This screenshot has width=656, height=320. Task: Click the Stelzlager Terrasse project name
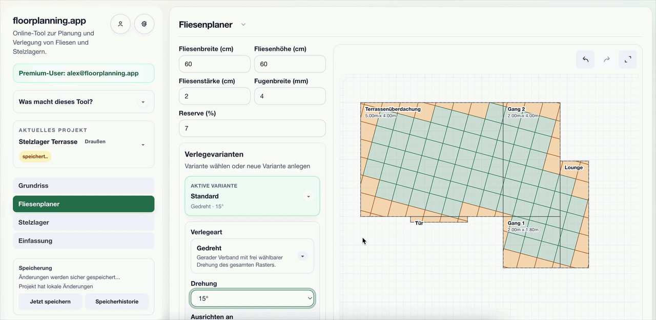point(48,142)
